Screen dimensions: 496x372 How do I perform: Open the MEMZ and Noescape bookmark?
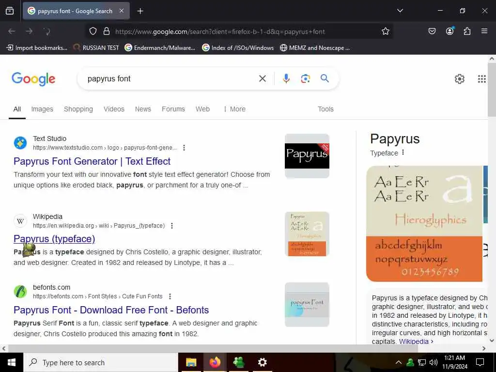pyautogui.click(x=315, y=48)
